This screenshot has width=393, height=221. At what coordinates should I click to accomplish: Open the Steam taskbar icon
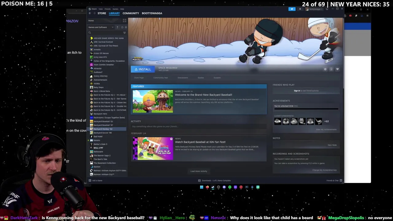(x=213, y=187)
